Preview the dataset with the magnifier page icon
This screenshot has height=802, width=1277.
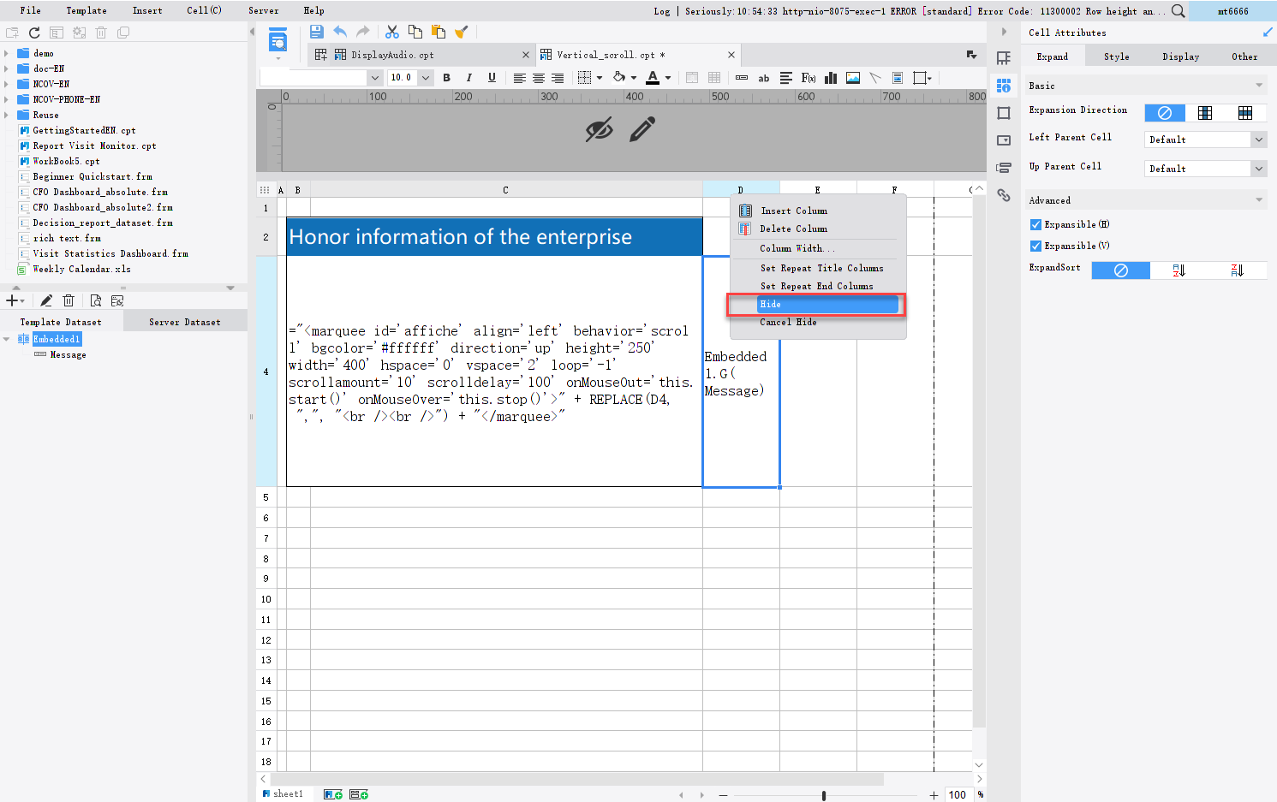click(95, 300)
